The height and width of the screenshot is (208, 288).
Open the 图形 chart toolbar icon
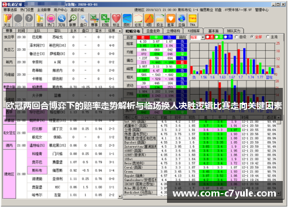point(127,20)
